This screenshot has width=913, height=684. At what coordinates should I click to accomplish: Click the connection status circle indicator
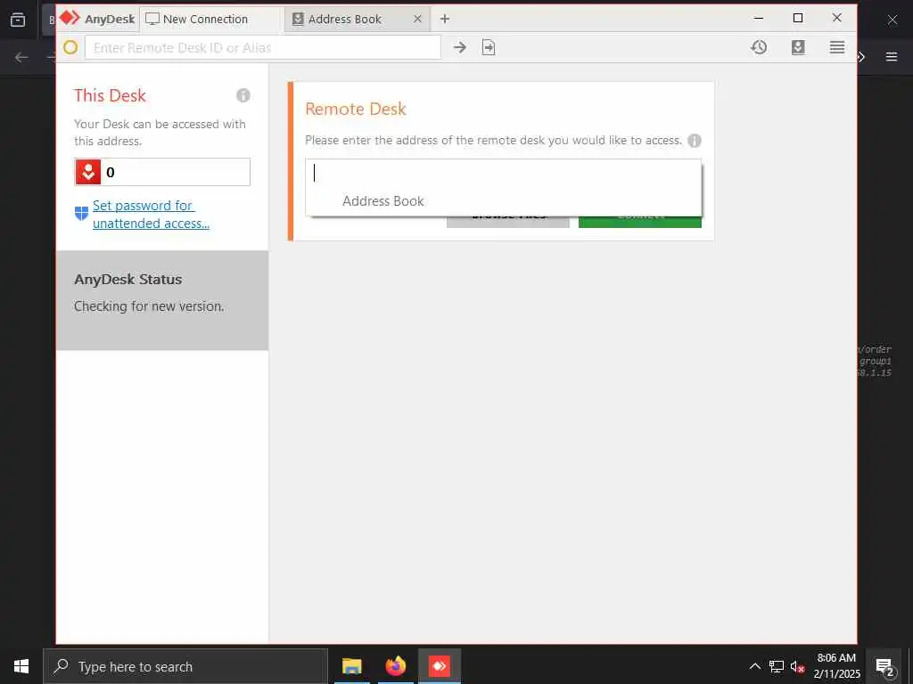70,47
